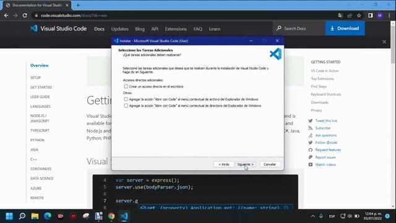Image resolution: width=396 pixels, height=223 pixels.
Task: Go to 'VS Code in Action' link
Action: click(324, 71)
